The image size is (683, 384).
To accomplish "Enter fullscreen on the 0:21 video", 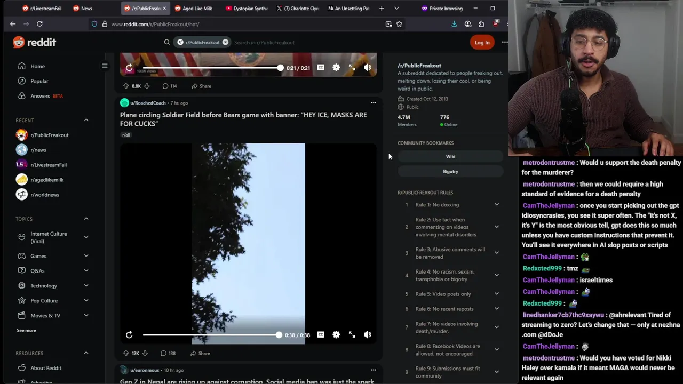I will point(352,68).
